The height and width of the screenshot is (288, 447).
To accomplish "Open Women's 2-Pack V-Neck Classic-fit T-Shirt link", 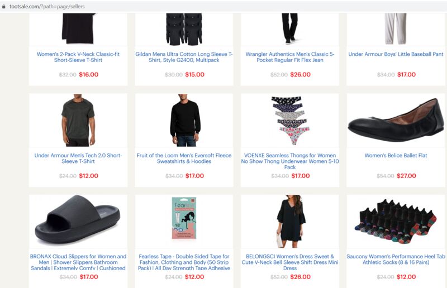I will [78, 57].
